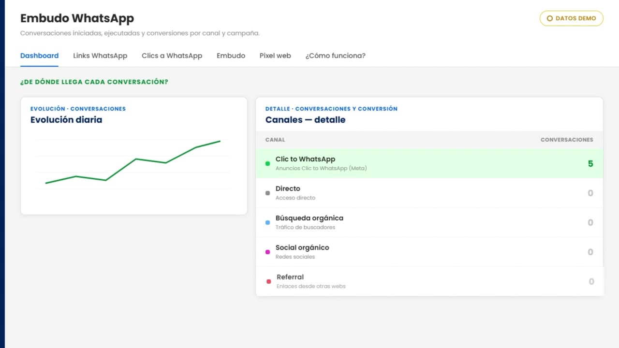
Task: Click the page description about conversaciones iniciadas
Action: coord(140,33)
